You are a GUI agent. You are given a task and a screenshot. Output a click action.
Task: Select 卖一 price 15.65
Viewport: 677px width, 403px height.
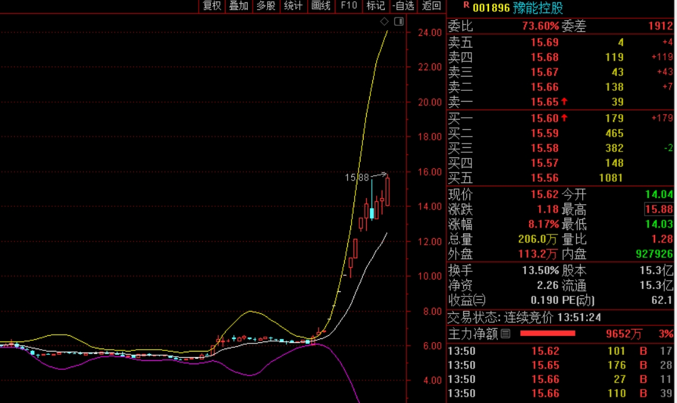click(545, 102)
